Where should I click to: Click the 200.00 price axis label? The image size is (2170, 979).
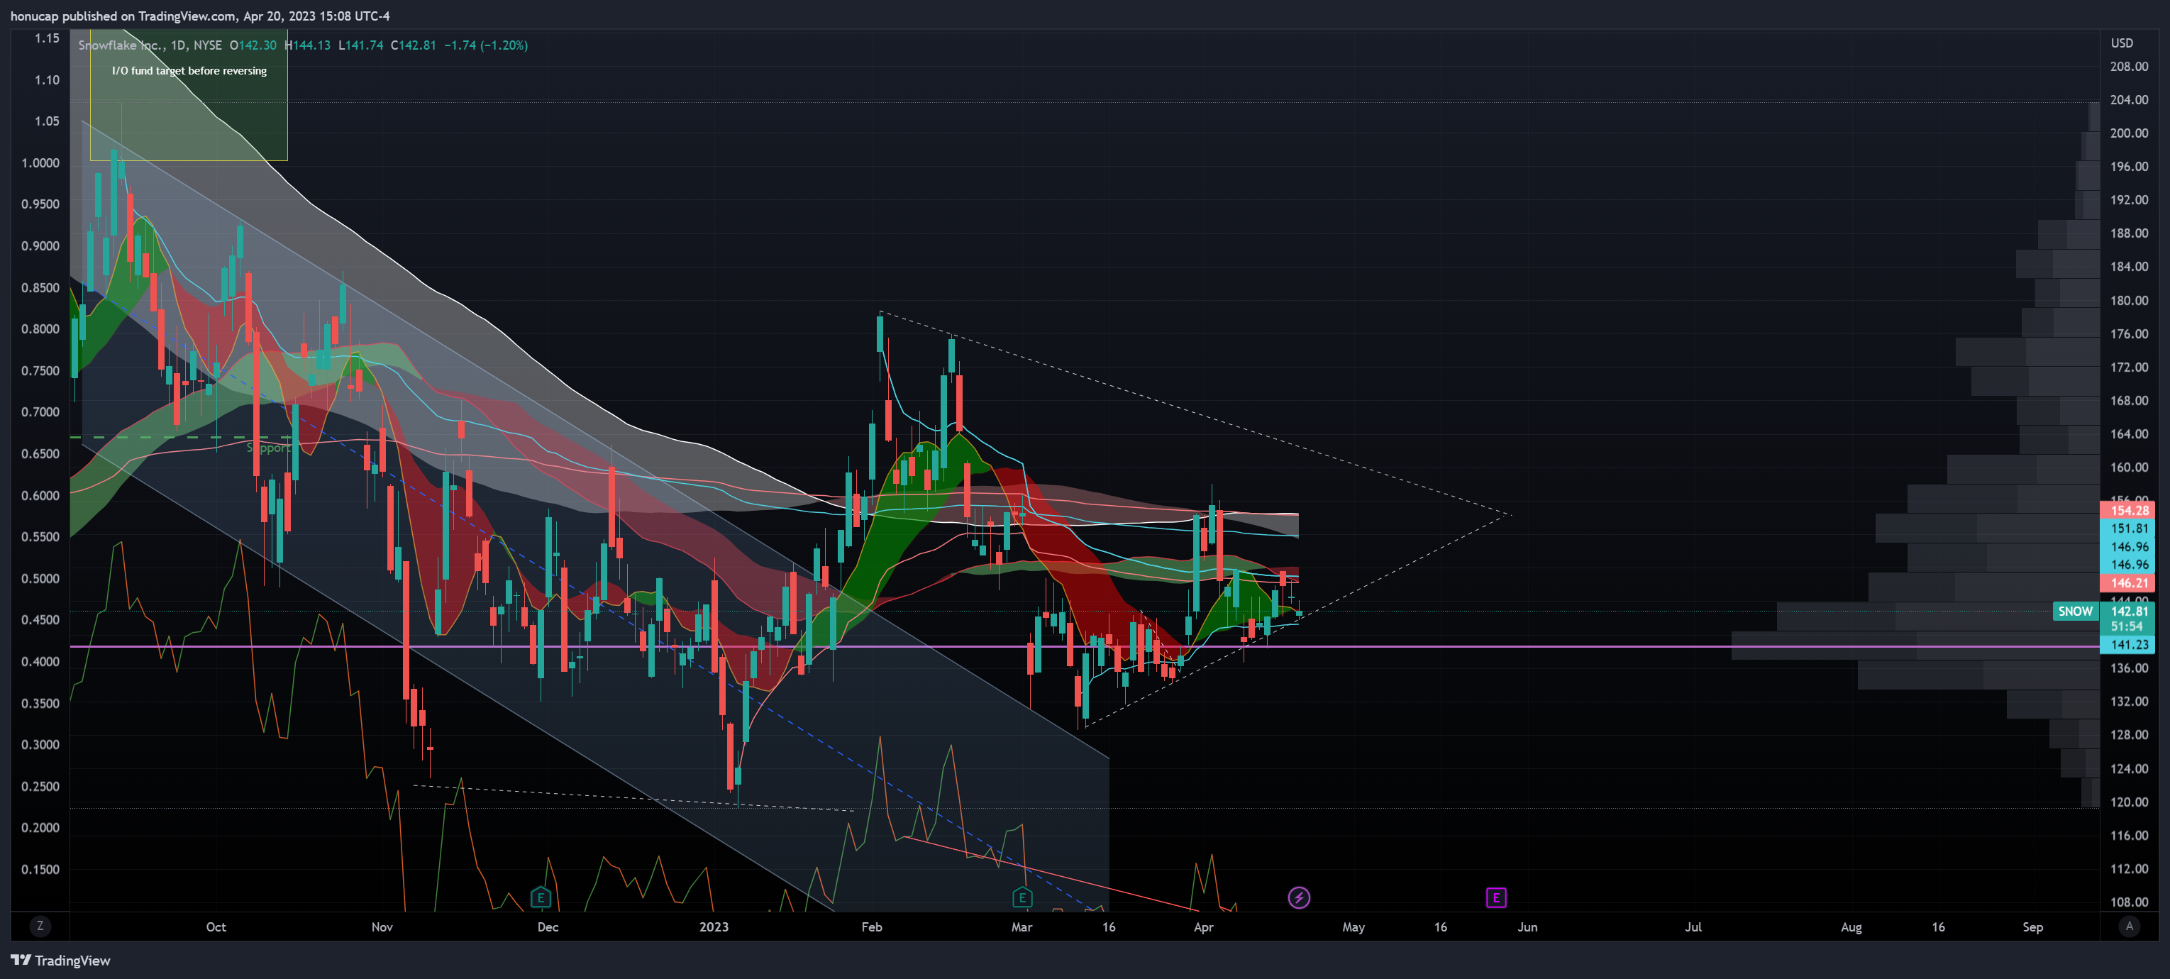[2129, 133]
